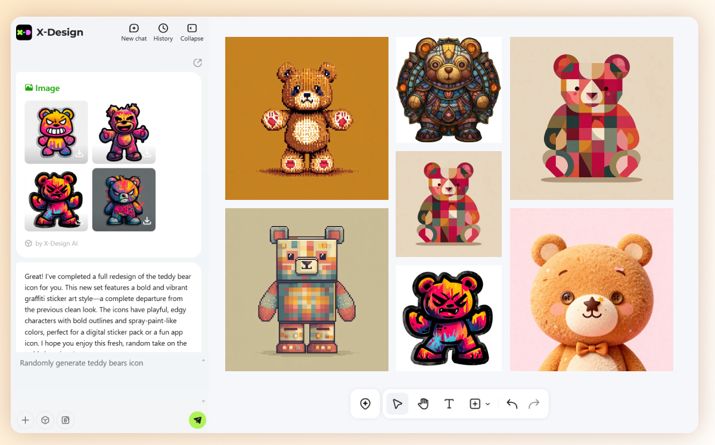Select the pixel-art teddy bear on canvas

[x=306, y=118]
